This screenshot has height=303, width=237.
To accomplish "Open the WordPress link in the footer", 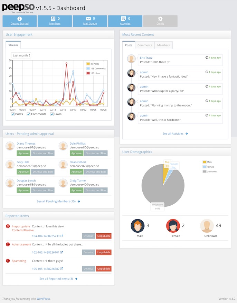I will coord(43,299).
